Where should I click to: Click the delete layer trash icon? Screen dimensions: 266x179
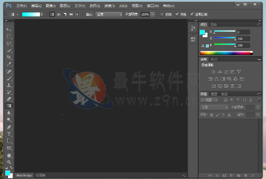[253, 175]
